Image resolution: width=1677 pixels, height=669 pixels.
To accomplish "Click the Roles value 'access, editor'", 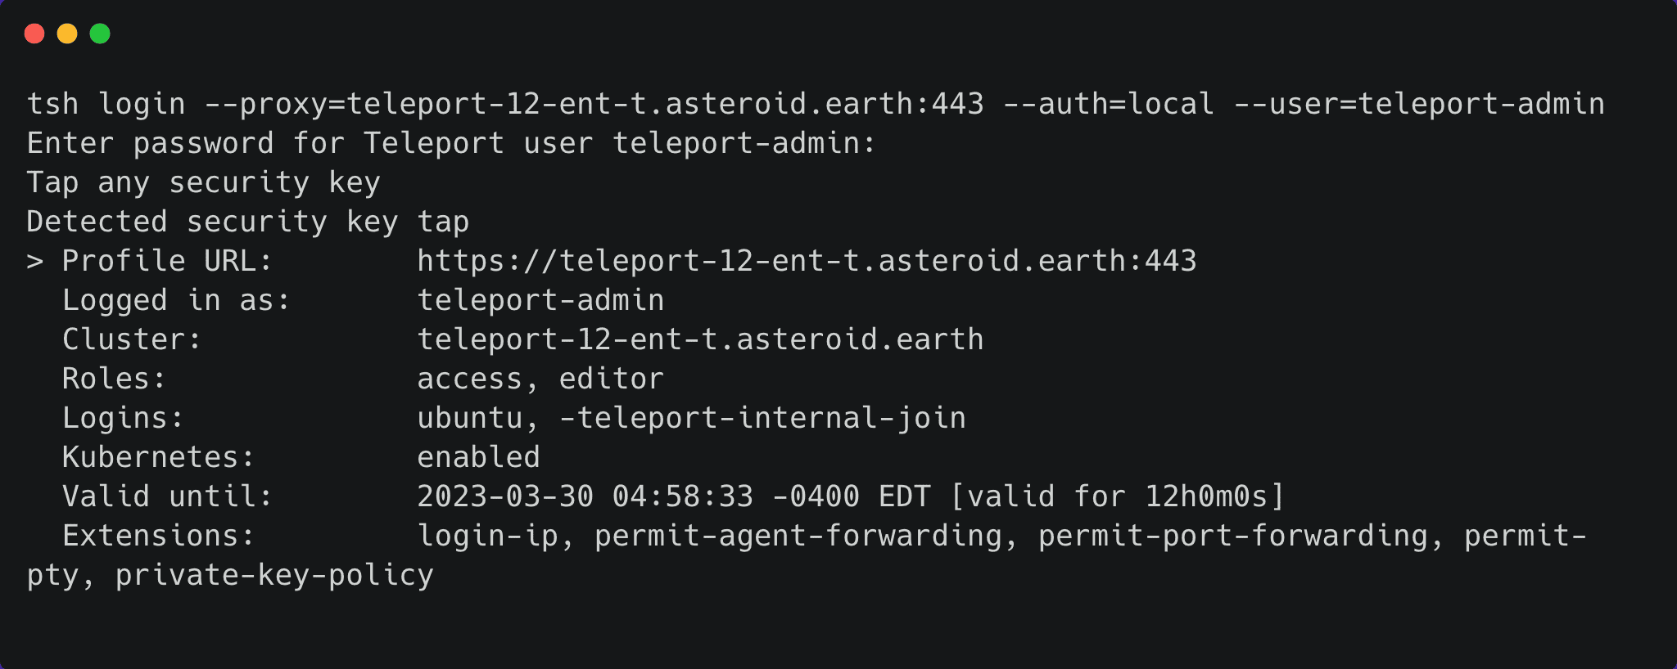I will click(x=540, y=379).
